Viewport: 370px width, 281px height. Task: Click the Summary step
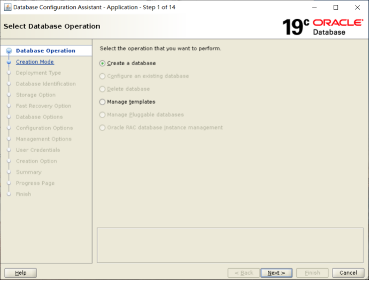pos(29,172)
